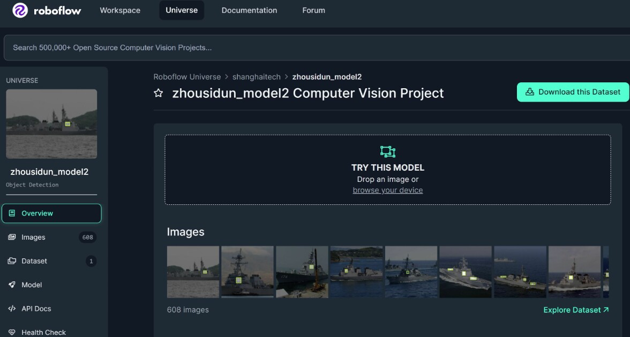The width and height of the screenshot is (630, 337).
Task: Click the project title heading text
Action: coord(308,93)
